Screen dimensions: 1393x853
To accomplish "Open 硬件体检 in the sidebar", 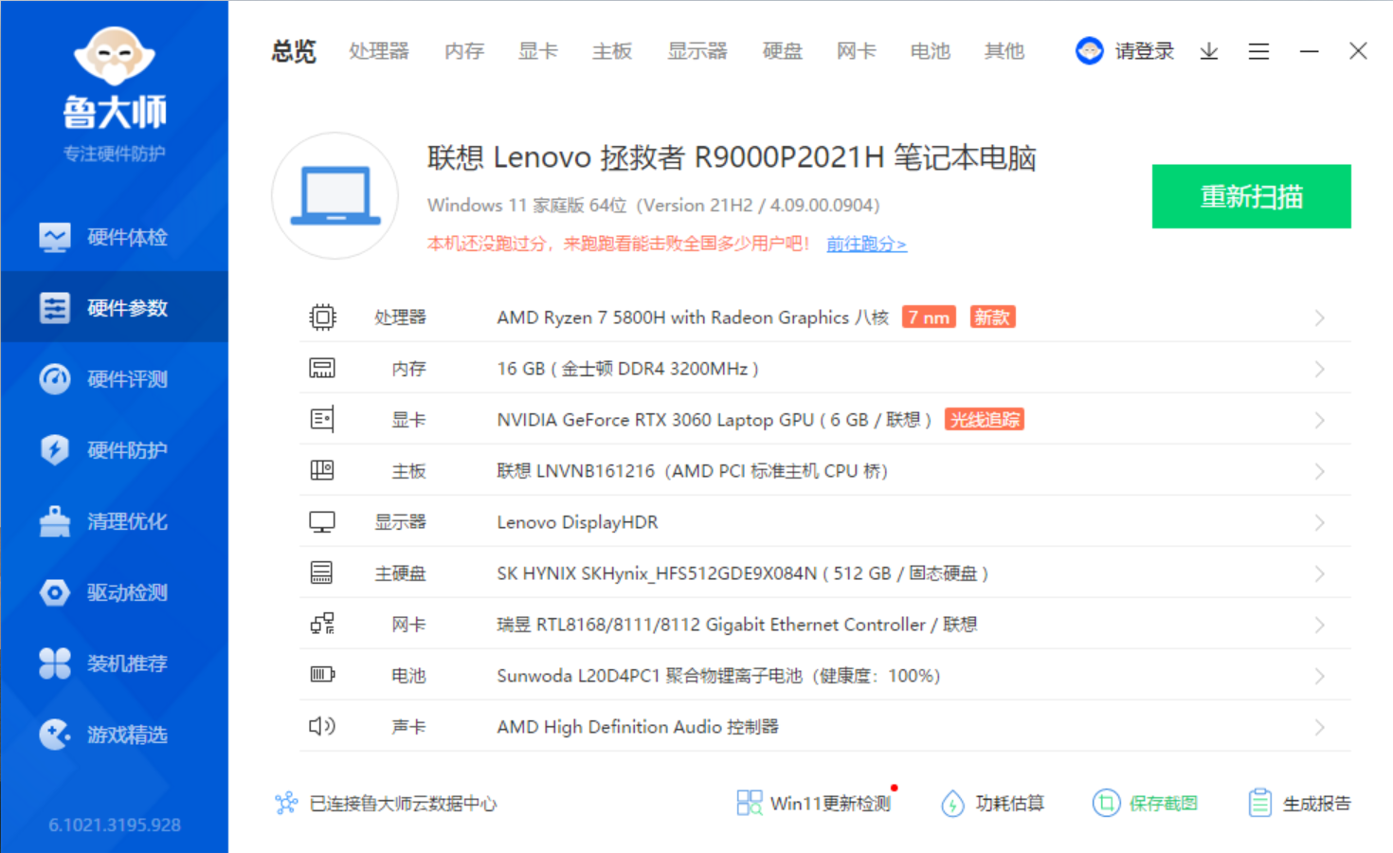I will [114, 237].
